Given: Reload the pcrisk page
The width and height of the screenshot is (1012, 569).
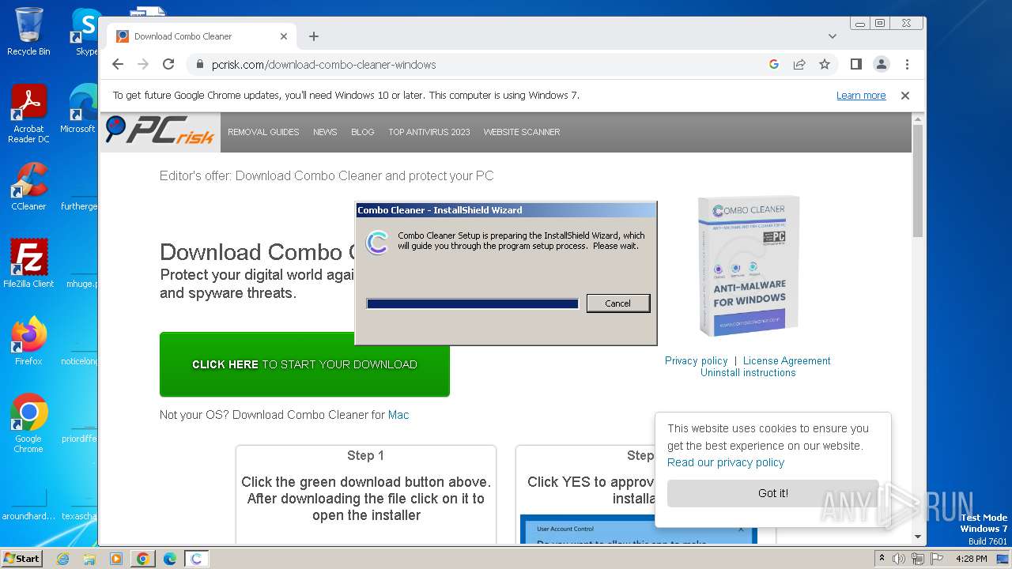Looking at the screenshot, I should pos(168,65).
